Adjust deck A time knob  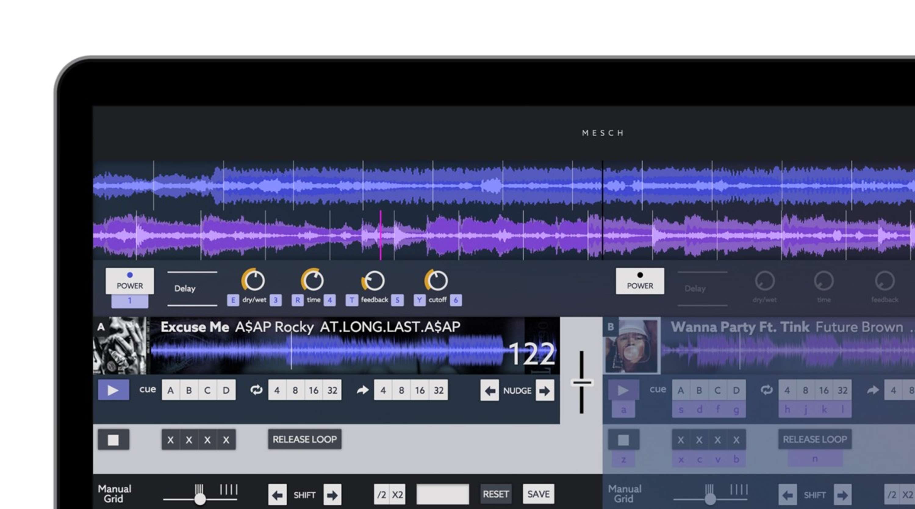coord(313,280)
